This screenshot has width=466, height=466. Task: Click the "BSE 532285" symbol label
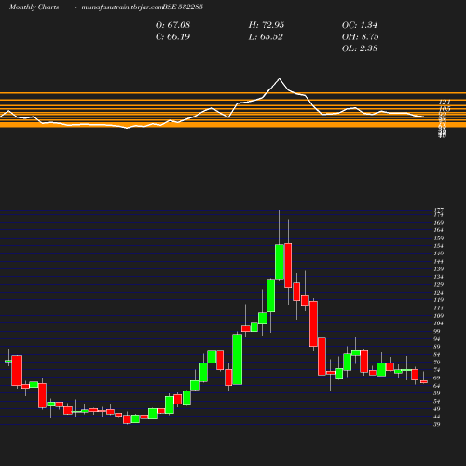point(183,7)
